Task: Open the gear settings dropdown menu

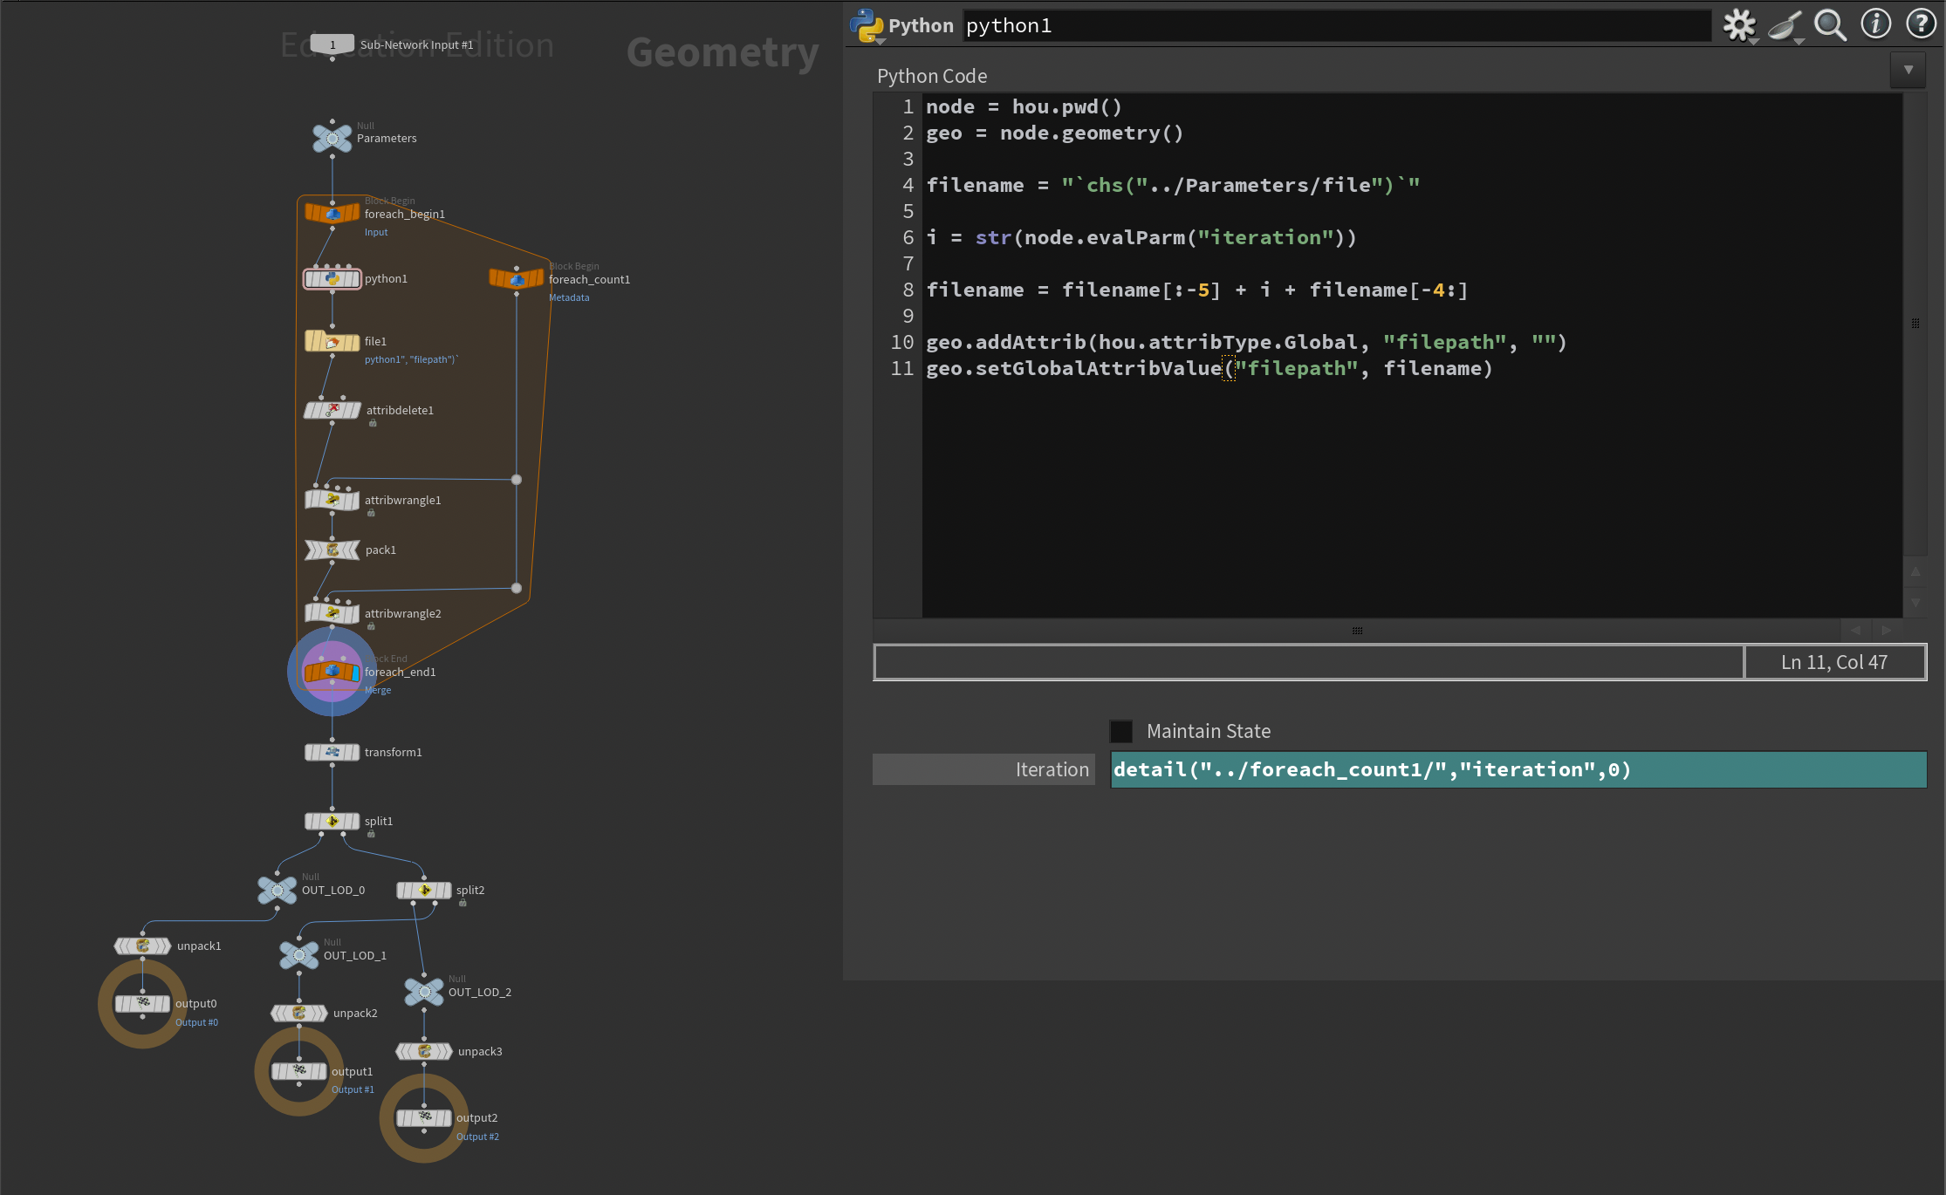Action: (x=1739, y=25)
